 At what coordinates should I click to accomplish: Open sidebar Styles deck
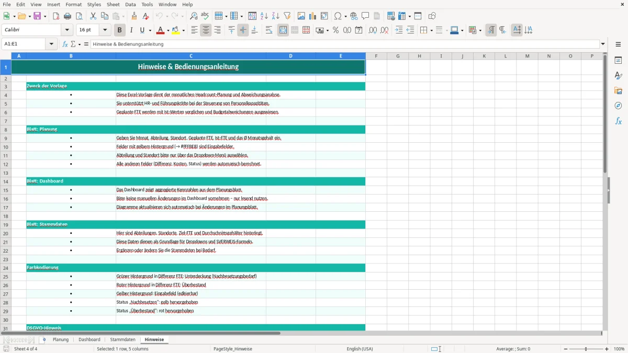[618, 75]
